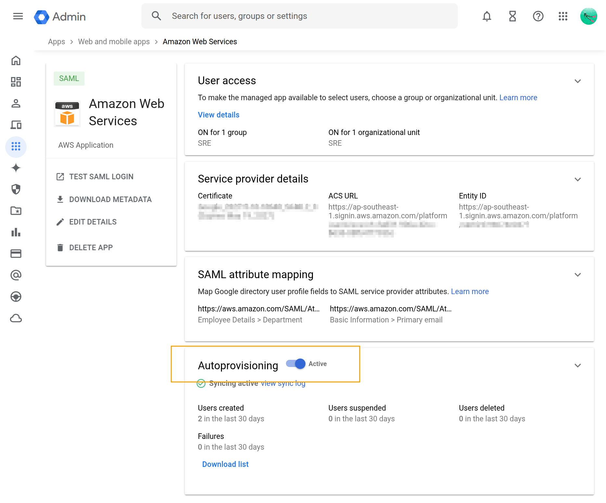Click 'AWS Application' description text
This screenshot has width=606, height=503.
coord(86,145)
